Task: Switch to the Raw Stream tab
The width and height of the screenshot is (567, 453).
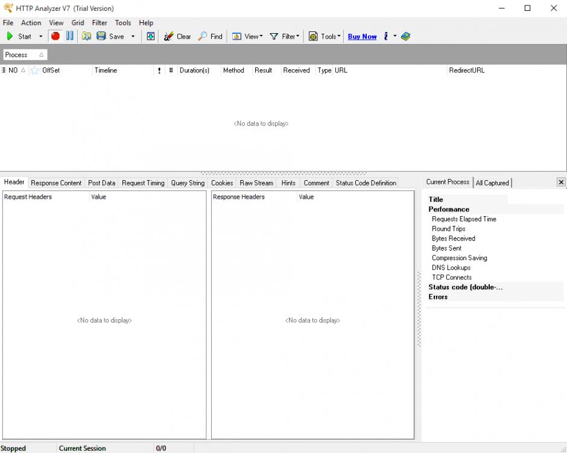Action: coord(256,183)
